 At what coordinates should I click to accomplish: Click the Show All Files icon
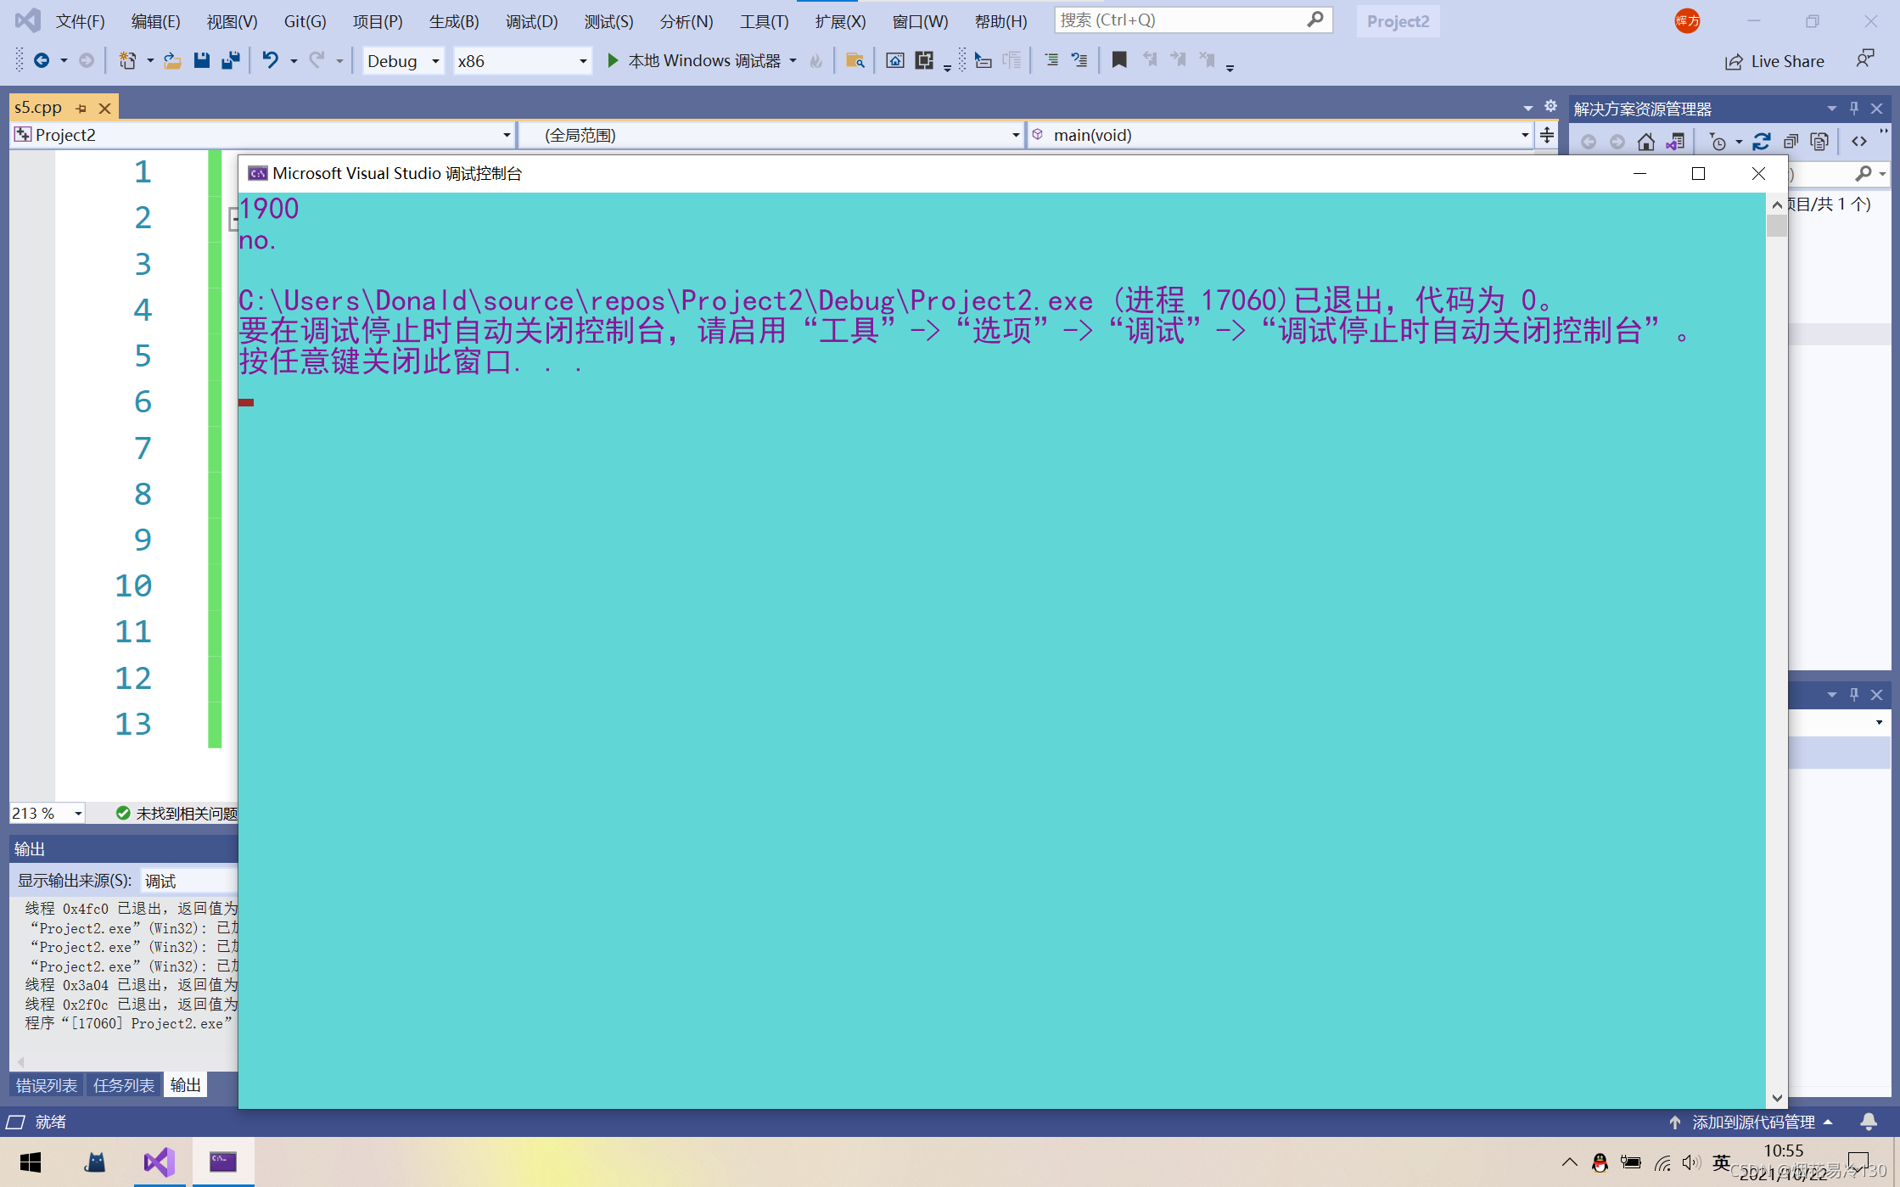click(x=1819, y=142)
